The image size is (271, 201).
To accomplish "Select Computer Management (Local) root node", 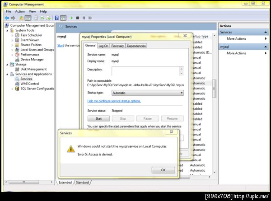I will (32, 25).
